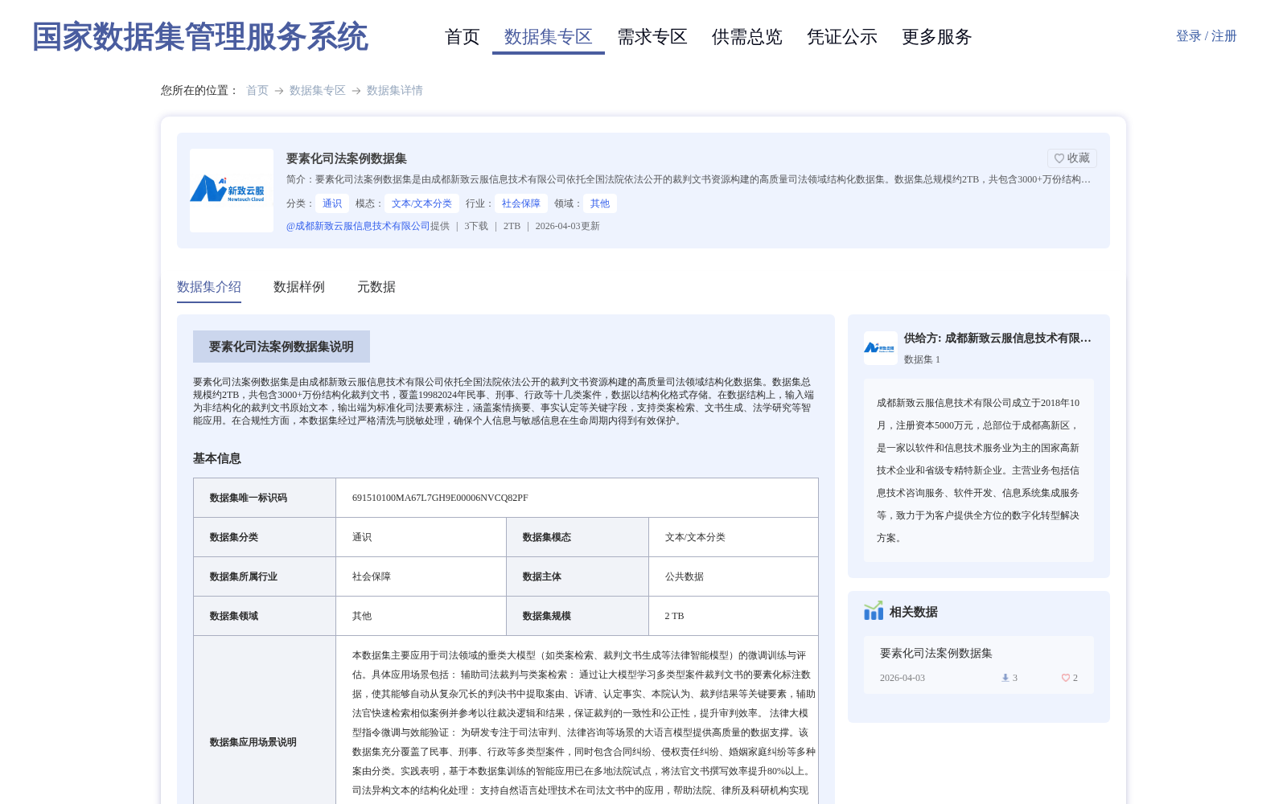Click the 要素化司法案例数据集说明 heading
Screen dimensions: 1287x804
282,347
